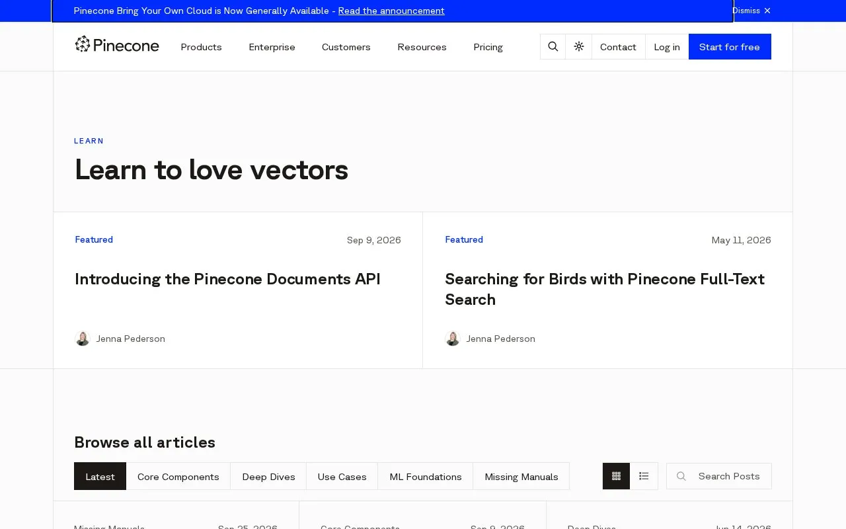The width and height of the screenshot is (846, 529).
Task: Focus the Search Posts field
Action: 719,476
